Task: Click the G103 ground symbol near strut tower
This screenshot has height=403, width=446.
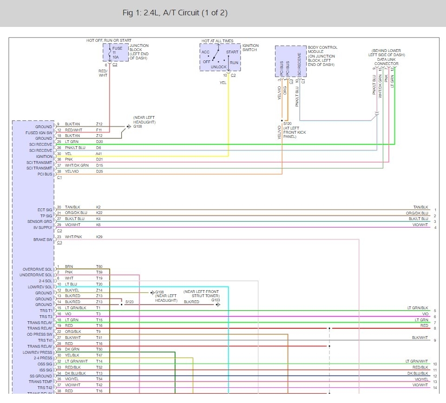Action: 218,305
